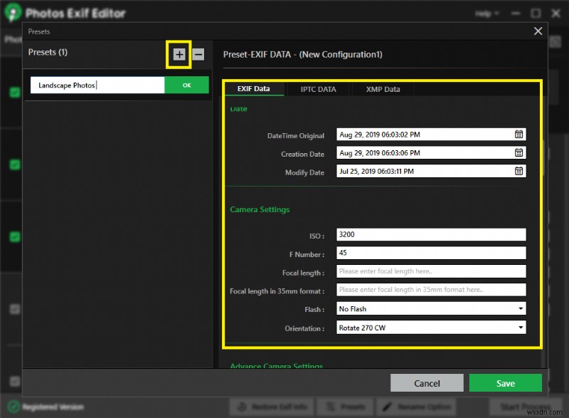Switch to the XMP Data tab

381,88
